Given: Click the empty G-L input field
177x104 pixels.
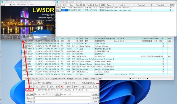Looking at the screenshot, I should click(x=90, y=90).
